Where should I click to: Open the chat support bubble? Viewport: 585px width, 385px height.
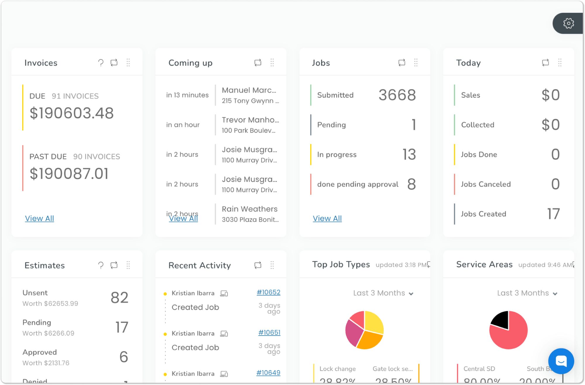coord(561,361)
